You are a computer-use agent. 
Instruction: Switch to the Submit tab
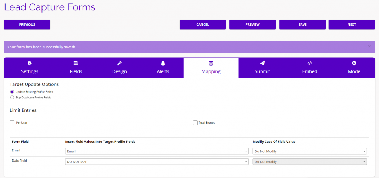[x=262, y=68]
